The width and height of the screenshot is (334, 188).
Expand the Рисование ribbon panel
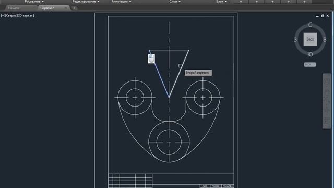pyautogui.click(x=34, y=1)
